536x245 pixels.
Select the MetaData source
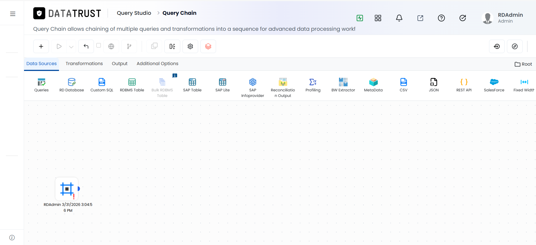click(x=373, y=85)
